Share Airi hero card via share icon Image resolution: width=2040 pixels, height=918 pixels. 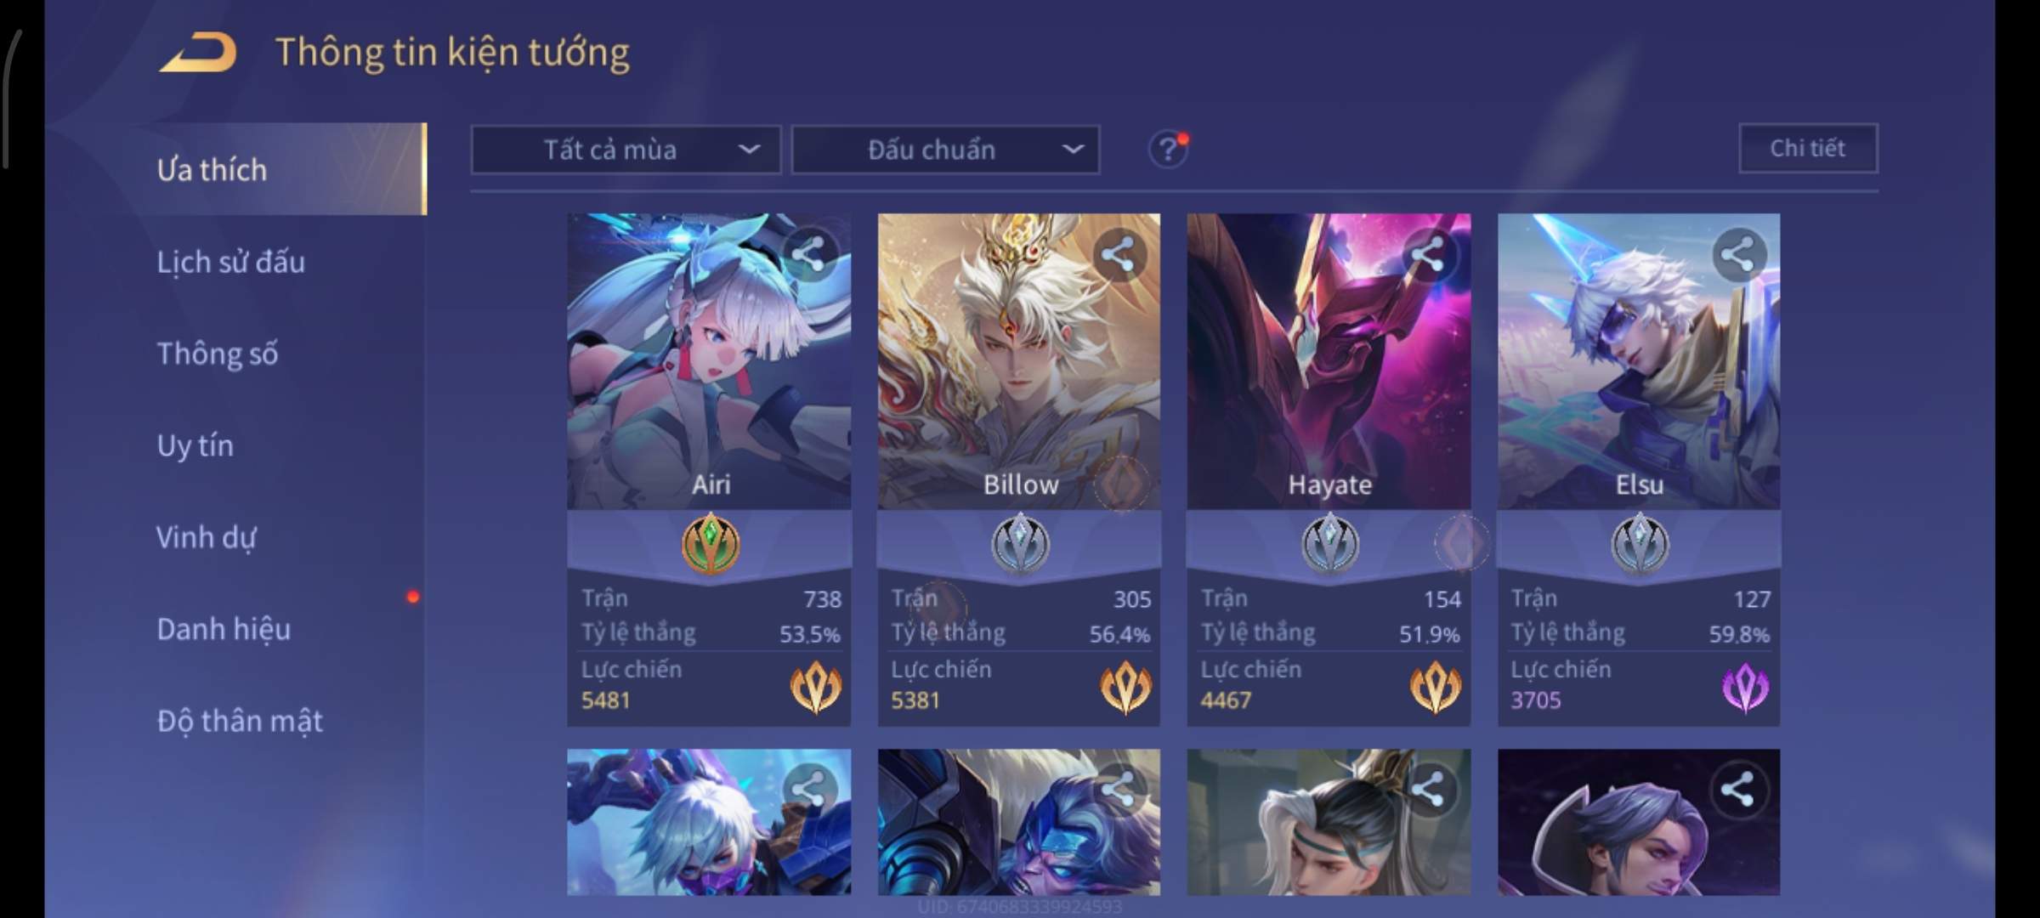[x=807, y=253]
